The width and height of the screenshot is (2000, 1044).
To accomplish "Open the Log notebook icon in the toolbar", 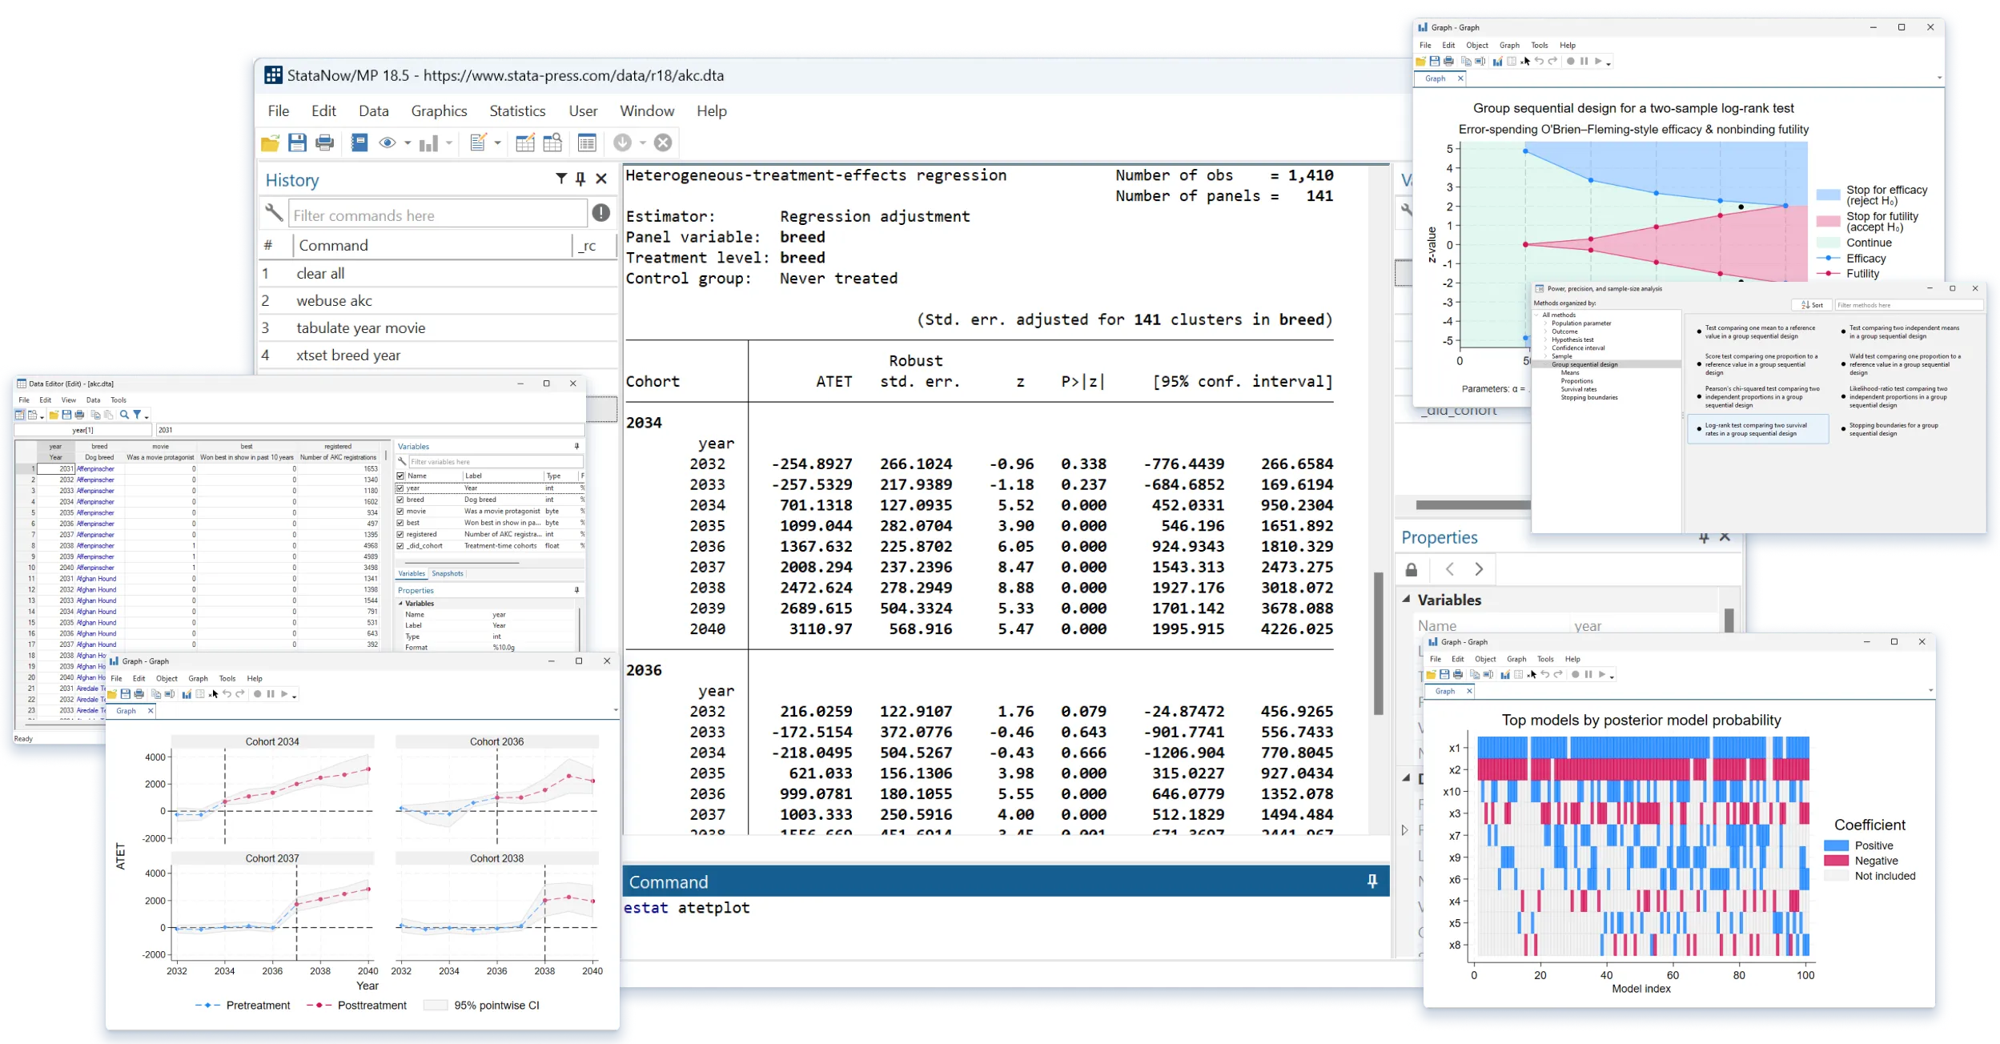I will pos(359,143).
